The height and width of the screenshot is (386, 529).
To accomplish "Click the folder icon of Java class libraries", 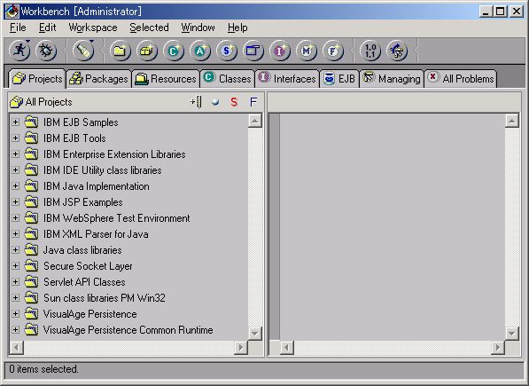I will click(x=31, y=249).
